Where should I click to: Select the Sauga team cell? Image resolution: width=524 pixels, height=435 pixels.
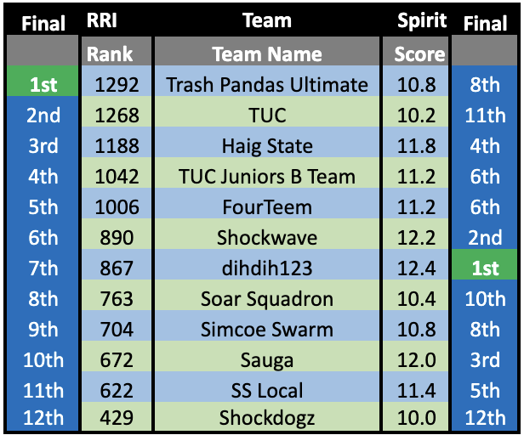pos(267,360)
